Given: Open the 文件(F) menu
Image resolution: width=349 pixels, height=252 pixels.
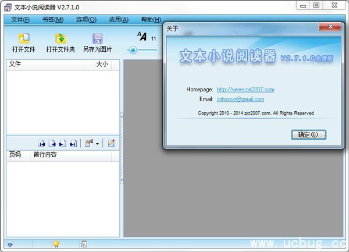Looking at the screenshot, I should pos(20,19).
